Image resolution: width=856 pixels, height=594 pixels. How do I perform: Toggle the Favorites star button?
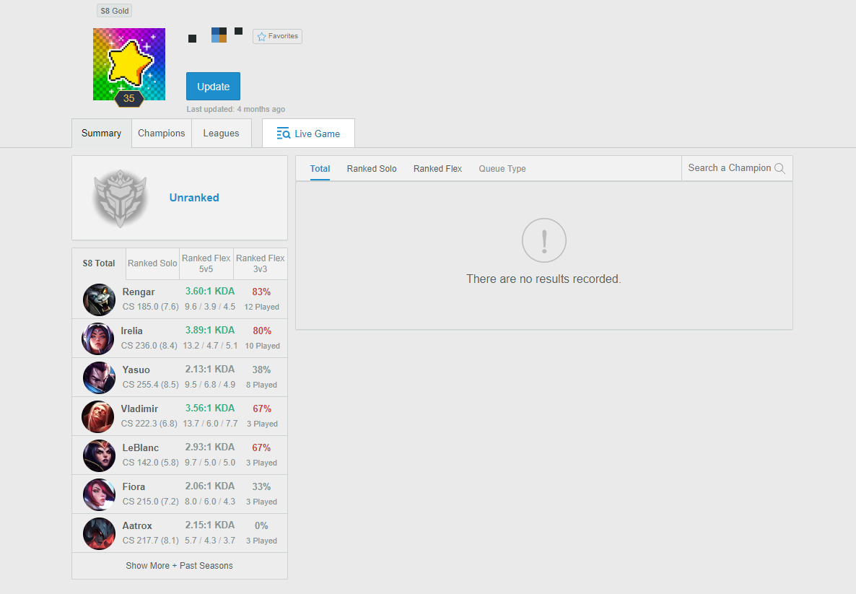(x=277, y=36)
